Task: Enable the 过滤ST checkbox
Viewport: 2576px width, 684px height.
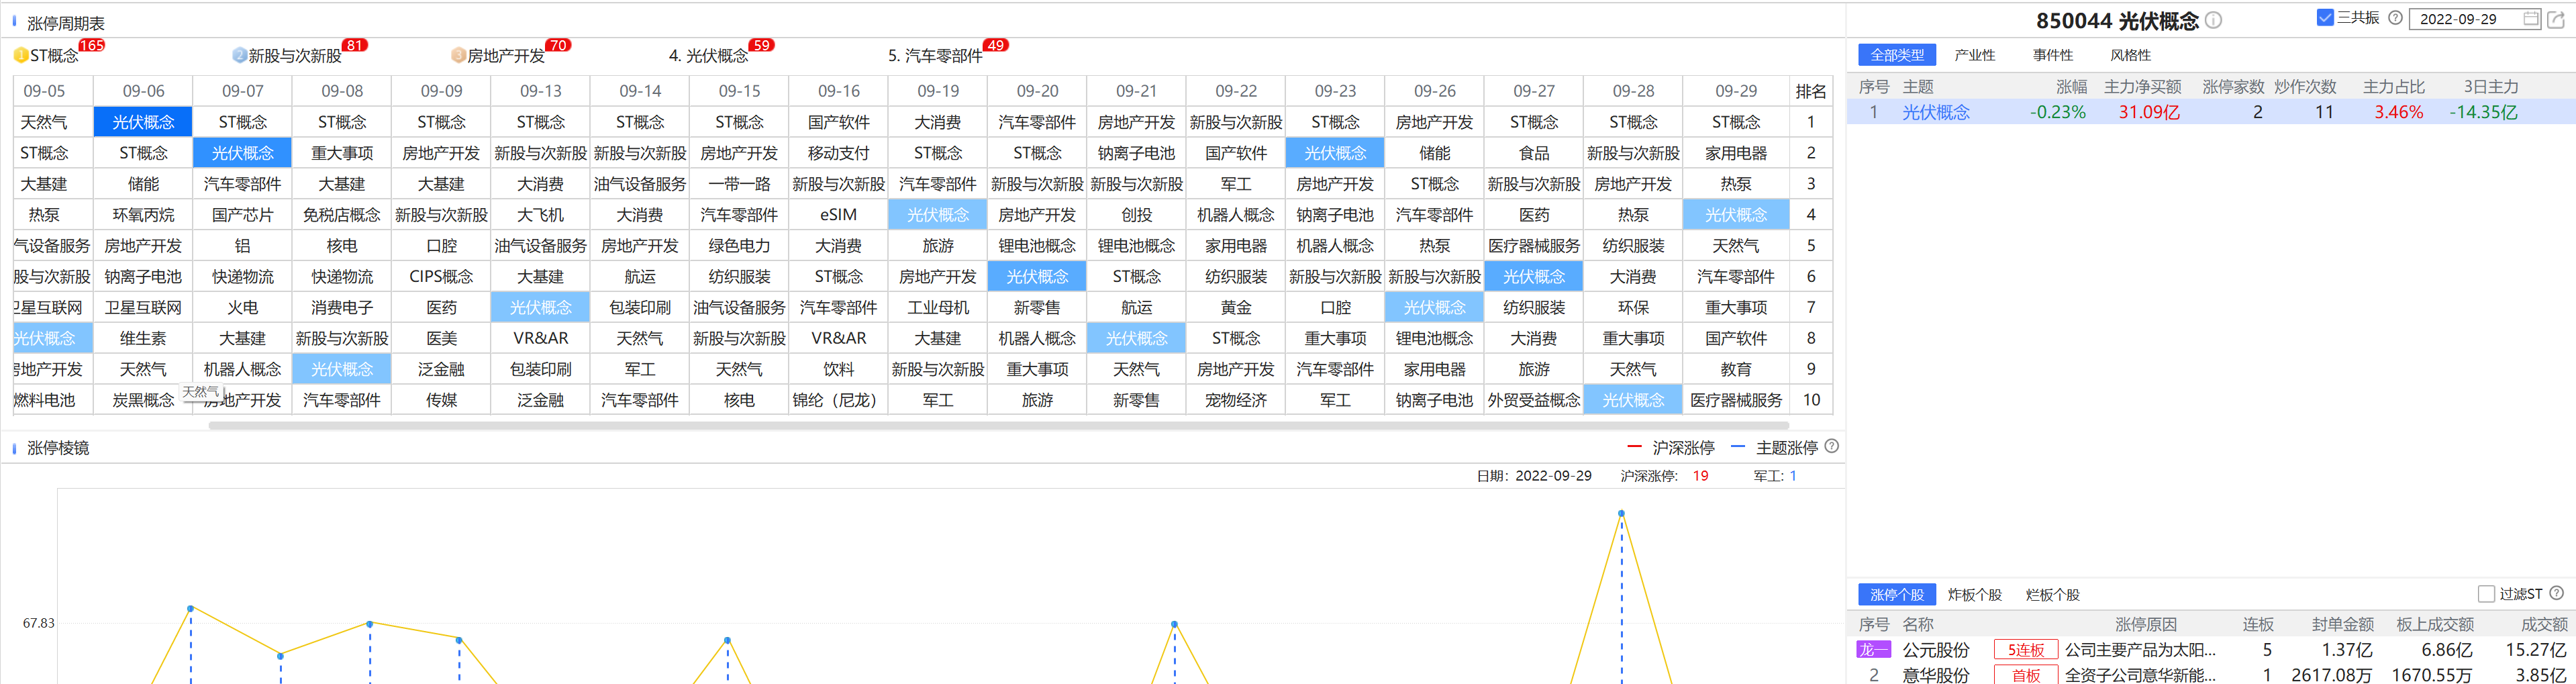Action: pos(2486,594)
